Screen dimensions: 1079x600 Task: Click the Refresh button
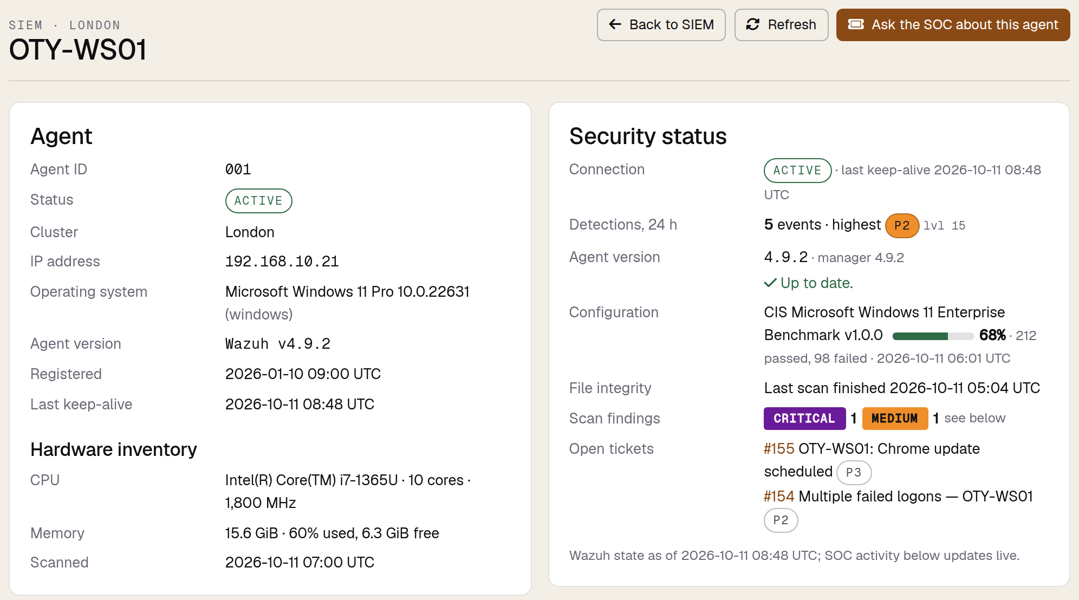781,25
